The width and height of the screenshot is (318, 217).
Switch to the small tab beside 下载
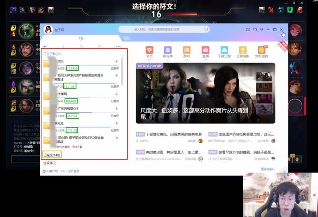(126, 38)
